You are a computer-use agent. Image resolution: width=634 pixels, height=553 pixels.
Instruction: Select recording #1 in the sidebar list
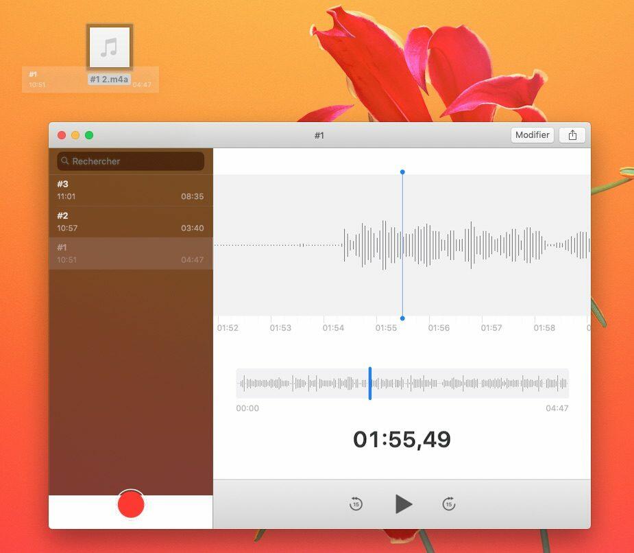click(131, 253)
